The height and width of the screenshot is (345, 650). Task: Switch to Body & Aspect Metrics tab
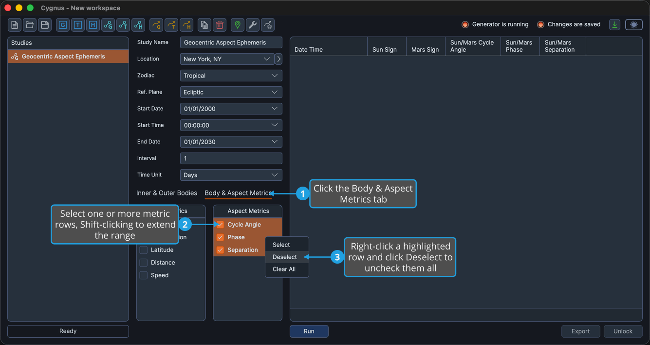point(238,193)
